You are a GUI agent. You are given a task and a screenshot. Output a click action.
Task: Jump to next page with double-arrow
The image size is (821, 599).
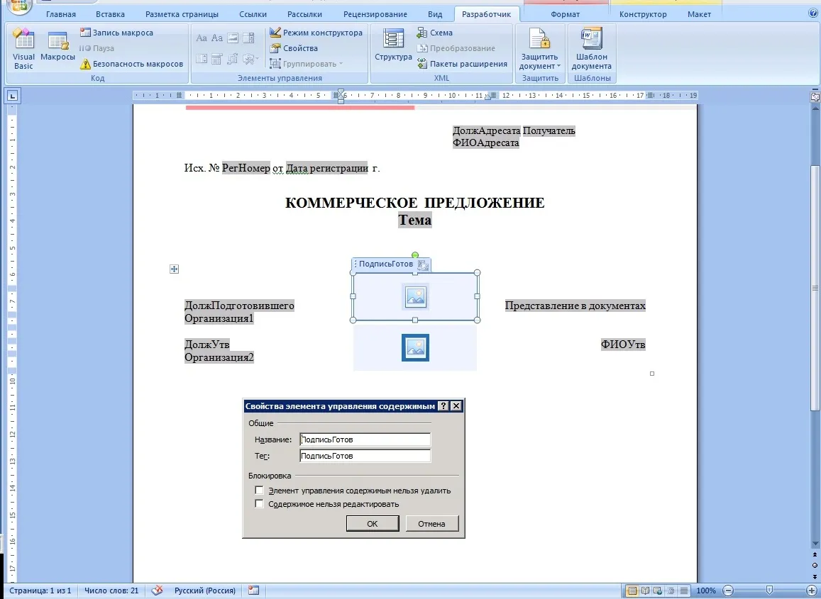(x=815, y=576)
